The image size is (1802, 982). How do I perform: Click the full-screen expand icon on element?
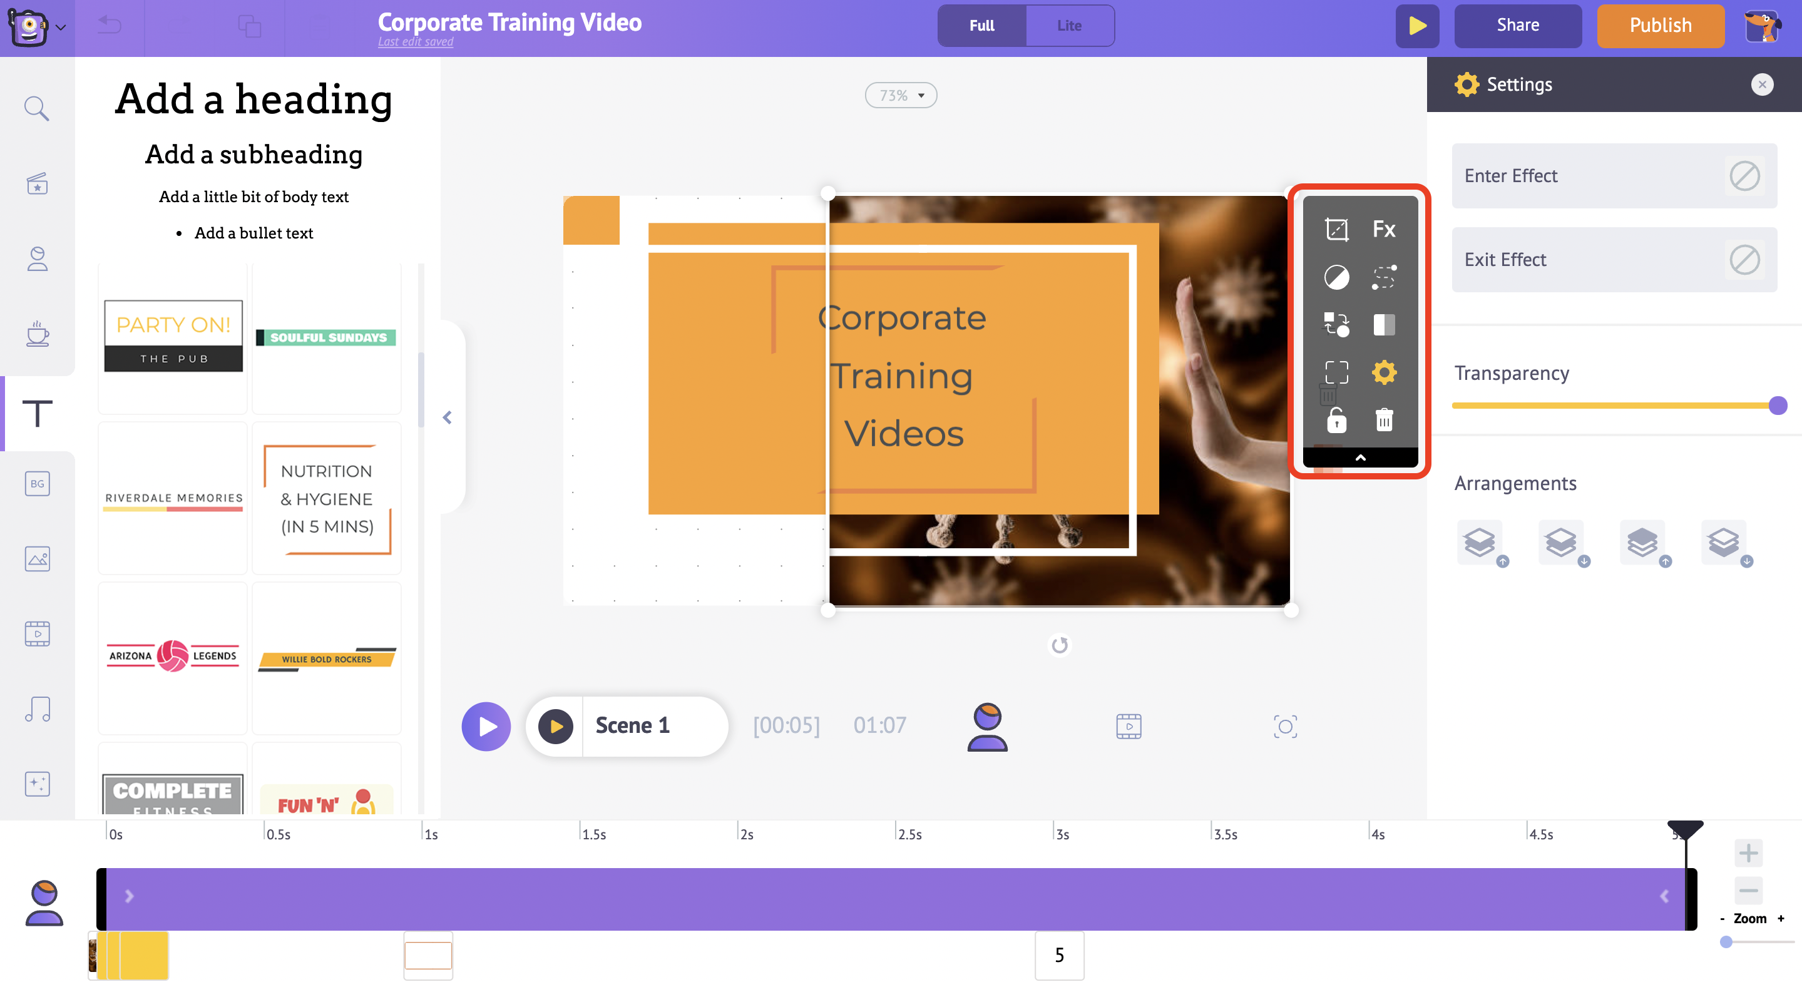[1335, 371]
